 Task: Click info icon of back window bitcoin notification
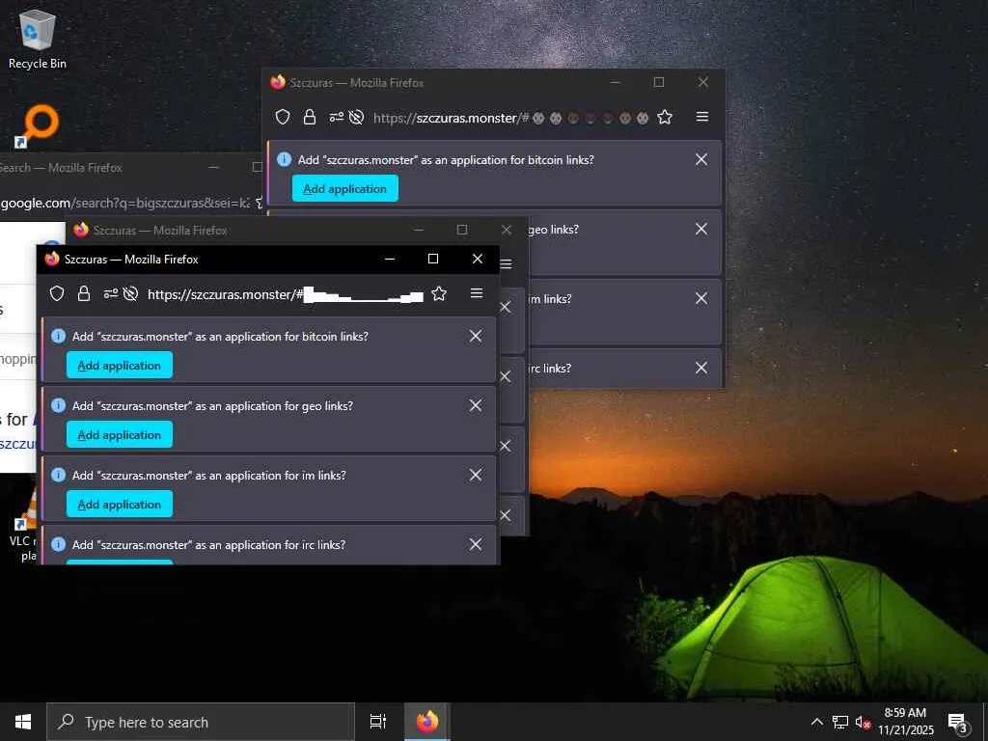284,159
